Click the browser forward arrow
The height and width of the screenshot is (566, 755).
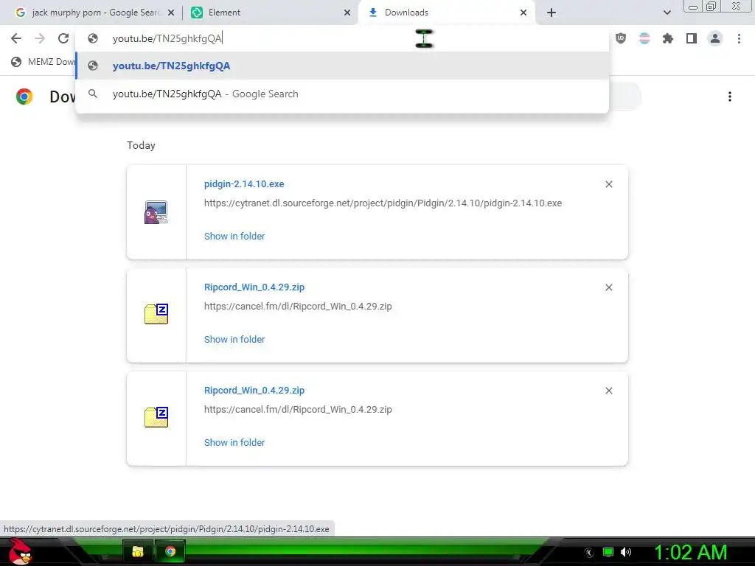tap(40, 38)
